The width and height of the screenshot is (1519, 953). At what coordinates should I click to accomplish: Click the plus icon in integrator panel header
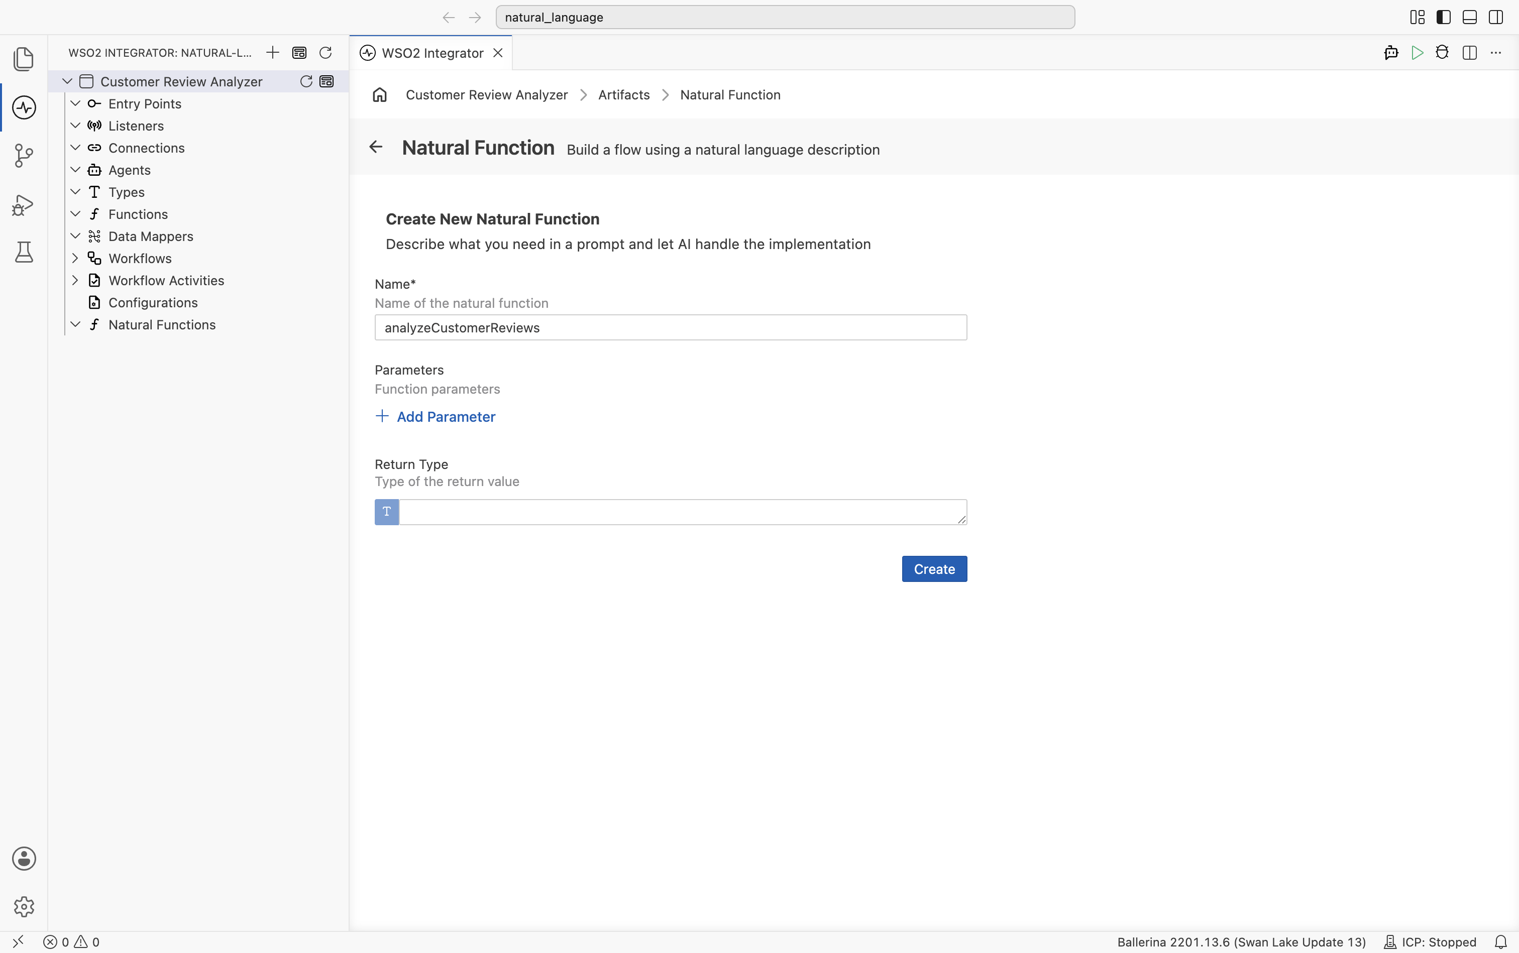tap(272, 52)
